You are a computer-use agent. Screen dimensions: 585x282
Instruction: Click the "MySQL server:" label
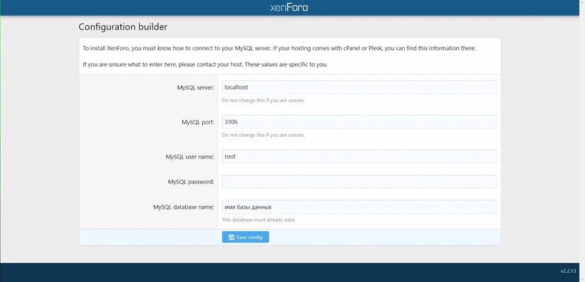point(196,87)
